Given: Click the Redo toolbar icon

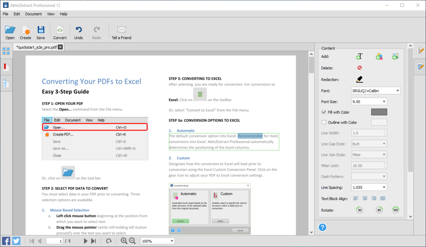Looking at the screenshot, I should pos(97,30).
